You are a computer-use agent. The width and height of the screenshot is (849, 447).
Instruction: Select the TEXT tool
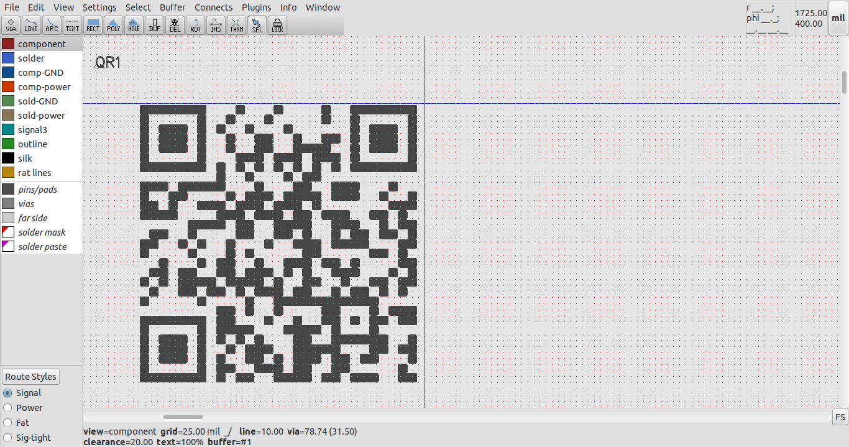(x=72, y=25)
